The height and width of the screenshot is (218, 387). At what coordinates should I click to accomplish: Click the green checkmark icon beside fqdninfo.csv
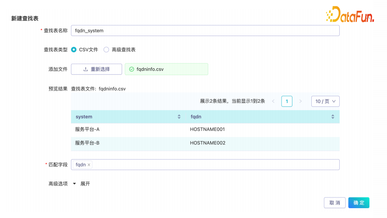131,69
